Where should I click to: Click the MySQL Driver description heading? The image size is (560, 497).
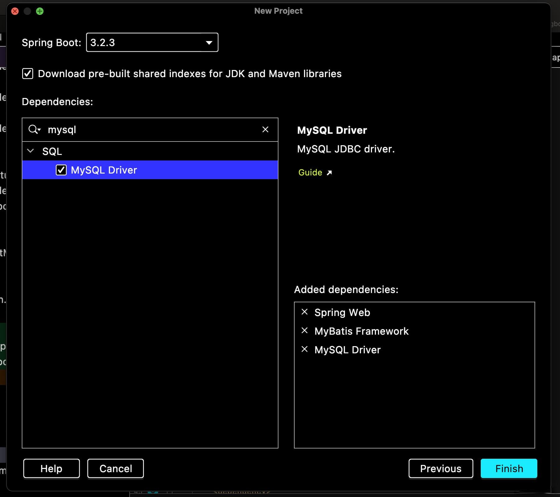[332, 130]
